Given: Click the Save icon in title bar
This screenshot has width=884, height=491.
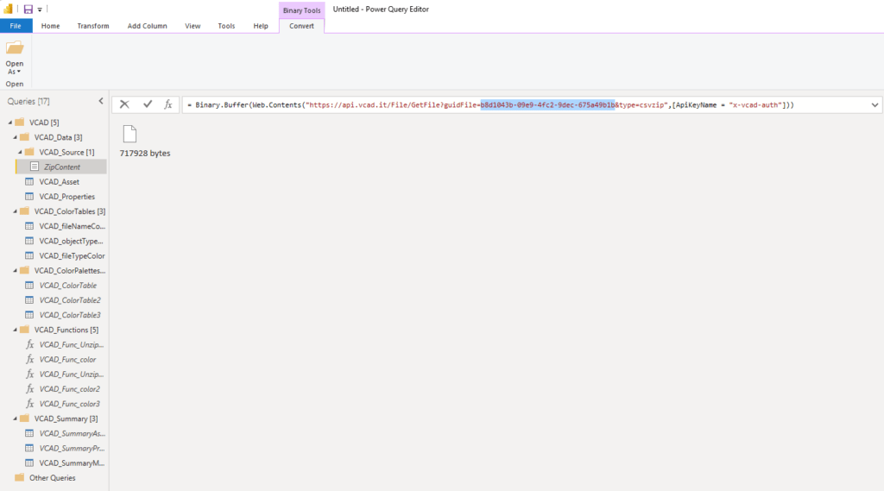Looking at the screenshot, I should (28, 9).
